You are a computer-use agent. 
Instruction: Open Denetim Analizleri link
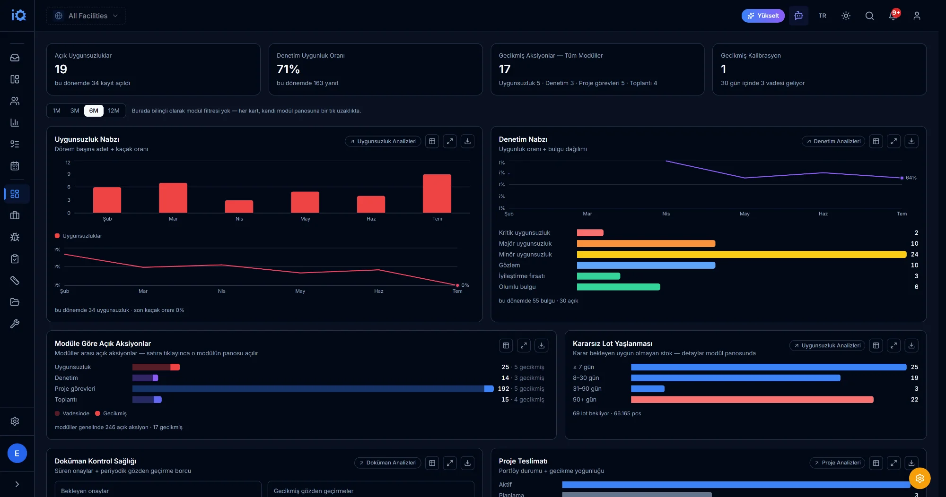(x=833, y=141)
